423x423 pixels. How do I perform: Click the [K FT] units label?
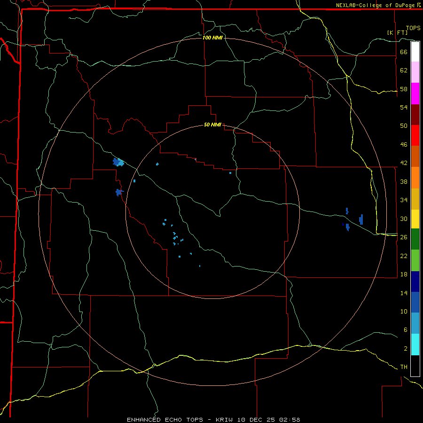397,32
